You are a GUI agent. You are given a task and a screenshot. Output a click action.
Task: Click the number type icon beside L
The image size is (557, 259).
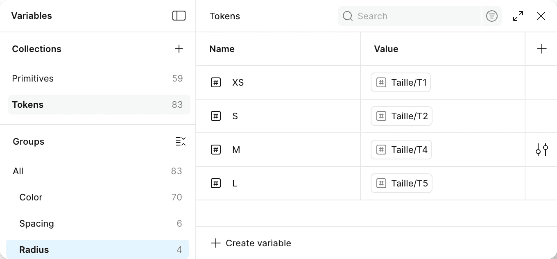[x=216, y=184]
